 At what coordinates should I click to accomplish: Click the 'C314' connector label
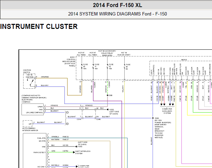click(x=79, y=119)
